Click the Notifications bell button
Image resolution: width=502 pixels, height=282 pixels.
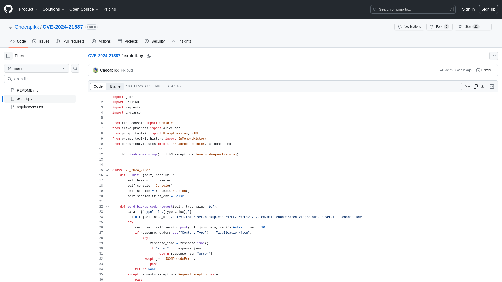coord(409,27)
